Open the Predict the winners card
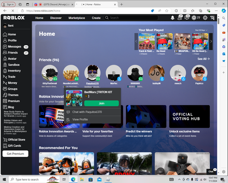The image size is (228, 183). (146, 117)
